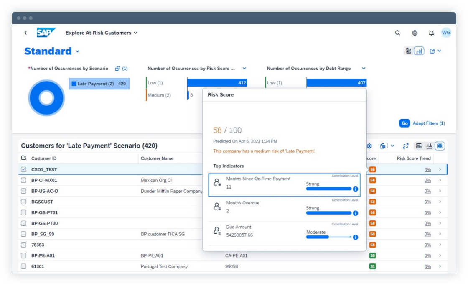The height and width of the screenshot is (286, 468).
Task: Enter full screen table mode
Action: pos(405,146)
